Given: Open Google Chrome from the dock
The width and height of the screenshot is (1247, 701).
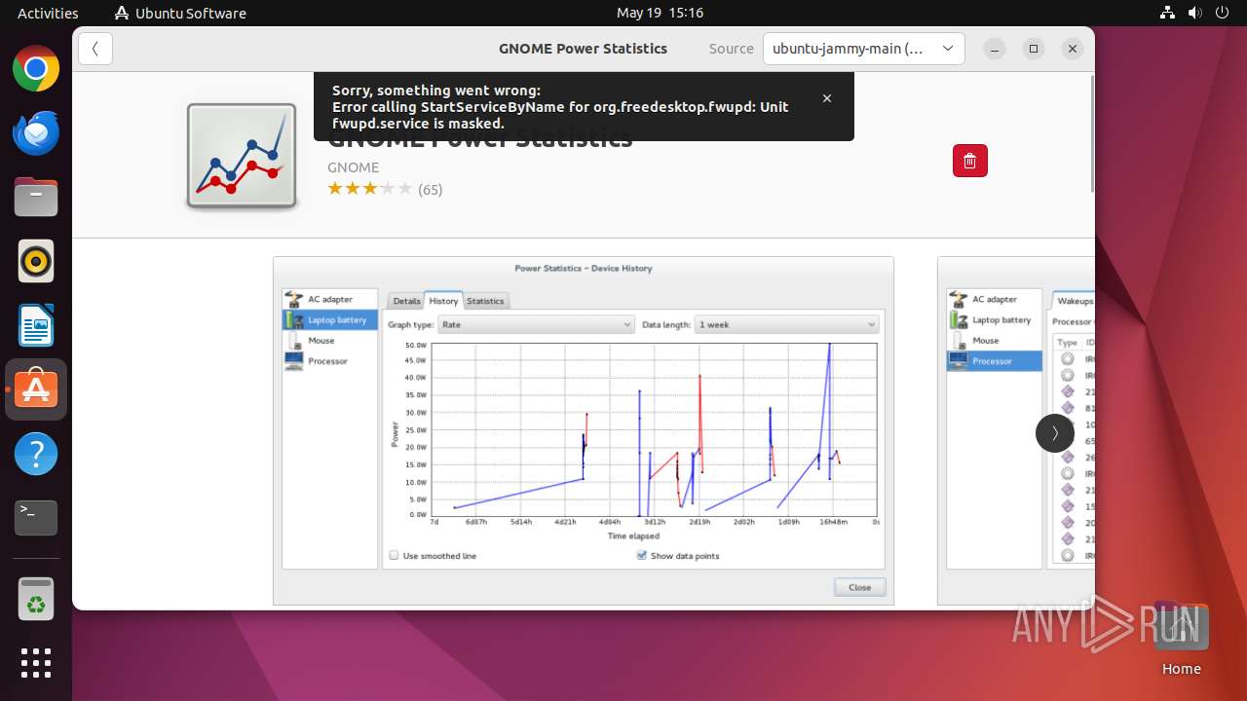Looking at the screenshot, I should point(36,69).
